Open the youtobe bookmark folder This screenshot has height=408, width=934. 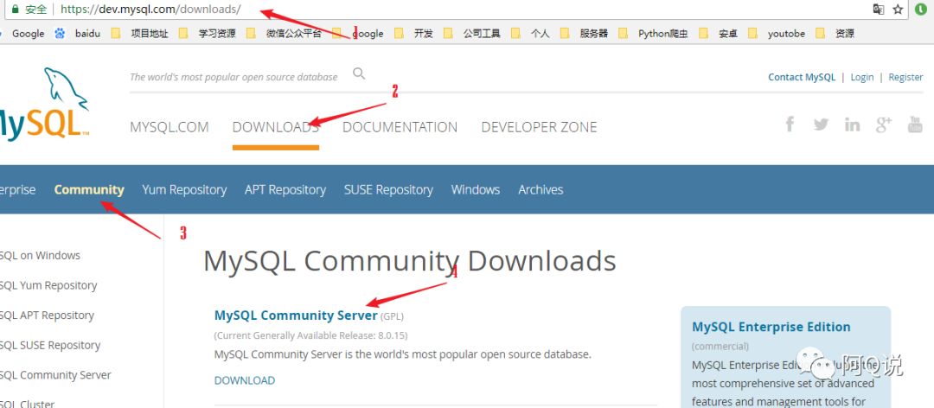(777, 34)
